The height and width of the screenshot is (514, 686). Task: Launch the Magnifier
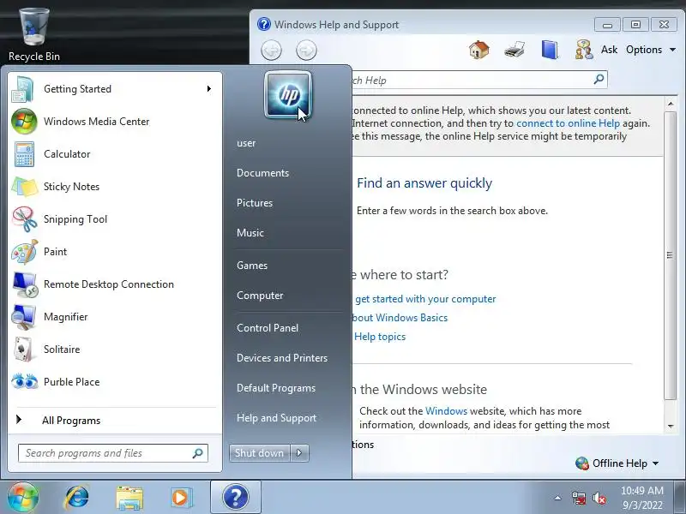115,317
